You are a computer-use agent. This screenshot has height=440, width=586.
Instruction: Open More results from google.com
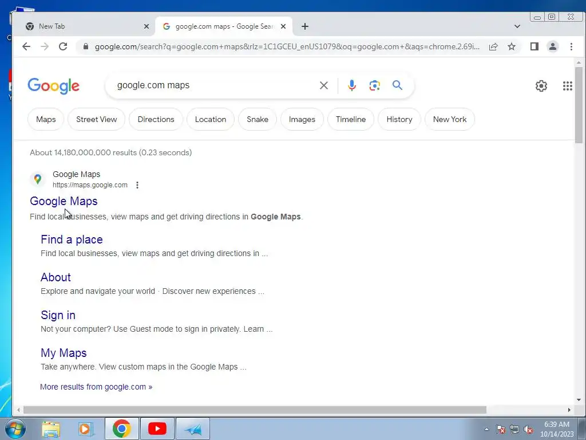(96, 387)
